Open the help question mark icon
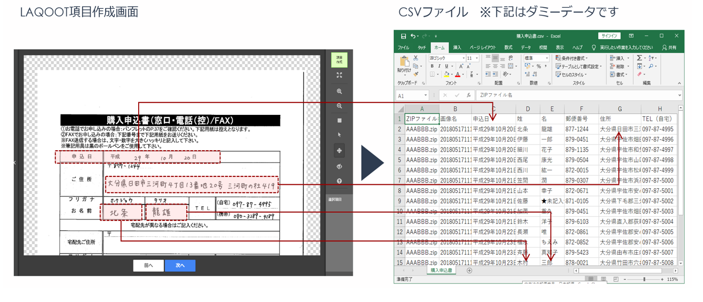The width and height of the screenshot is (703, 302). coord(339,182)
